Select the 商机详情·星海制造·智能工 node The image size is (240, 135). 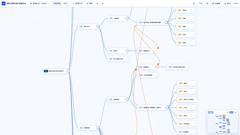[152, 108]
